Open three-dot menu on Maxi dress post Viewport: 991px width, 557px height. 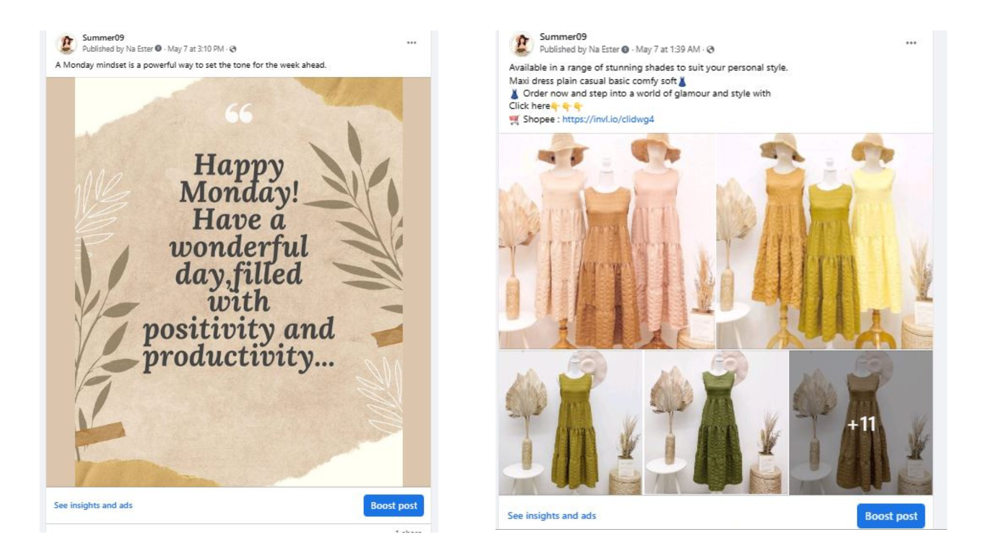[911, 43]
